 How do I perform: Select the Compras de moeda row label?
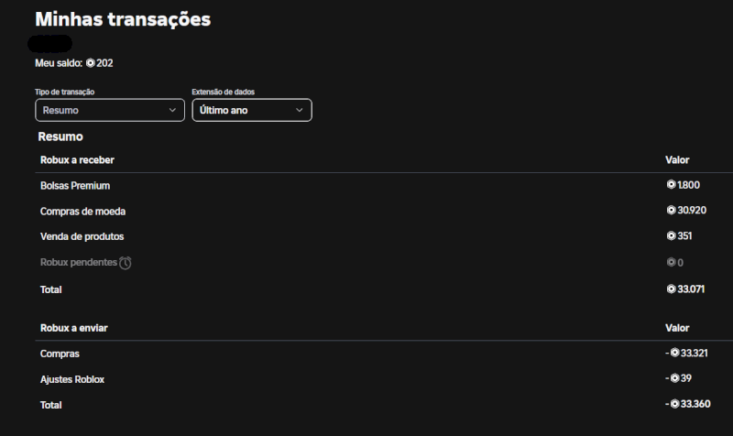(x=82, y=211)
